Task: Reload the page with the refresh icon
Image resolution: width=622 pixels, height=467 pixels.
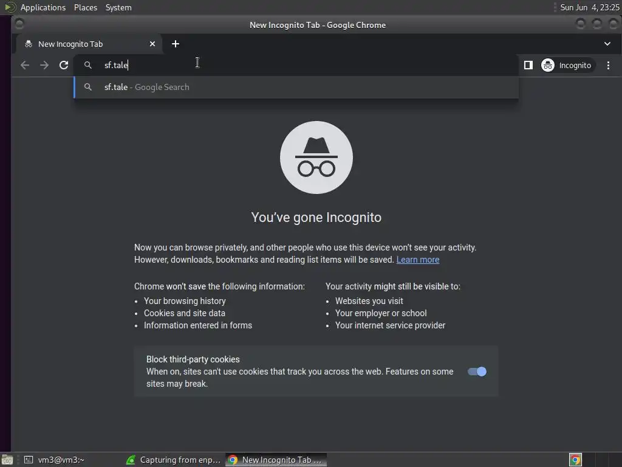Action: click(64, 65)
